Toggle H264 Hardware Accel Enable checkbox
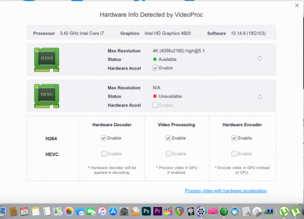Image resolution: width=304 pixels, height=219 pixels. click(x=155, y=68)
